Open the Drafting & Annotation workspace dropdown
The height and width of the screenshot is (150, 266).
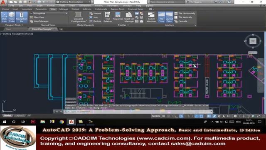click(x=73, y=2)
